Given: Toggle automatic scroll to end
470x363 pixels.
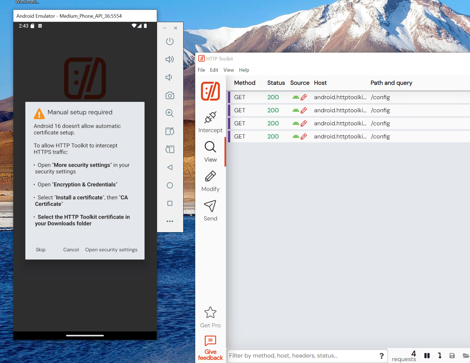Looking at the screenshot, I should [440, 356].
